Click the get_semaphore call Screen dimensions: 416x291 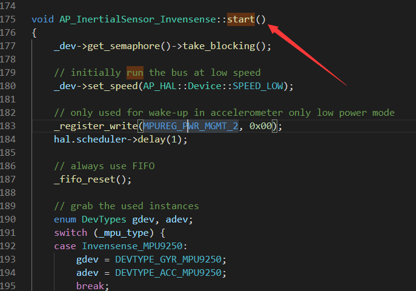[124, 46]
